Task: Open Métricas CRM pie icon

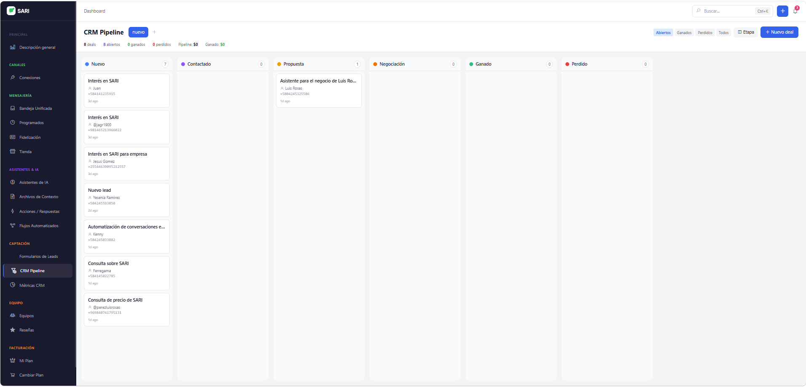Action: (x=13, y=285)
